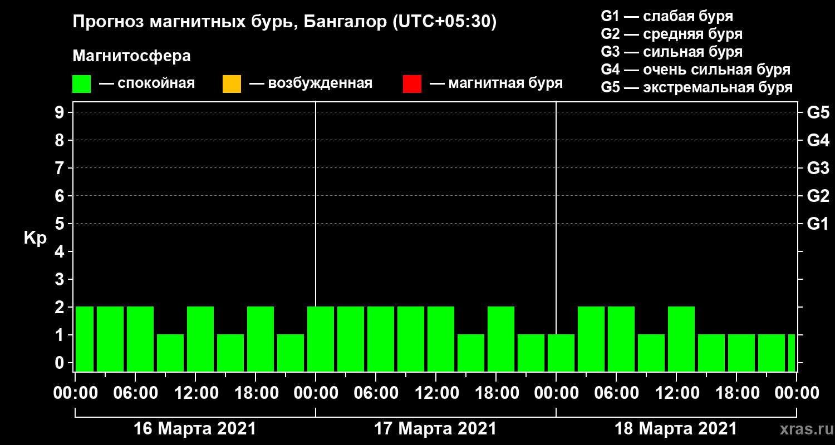
Task: Select the 'G4 — очень сильная буря' legend line
Action: tap(695, 70)
